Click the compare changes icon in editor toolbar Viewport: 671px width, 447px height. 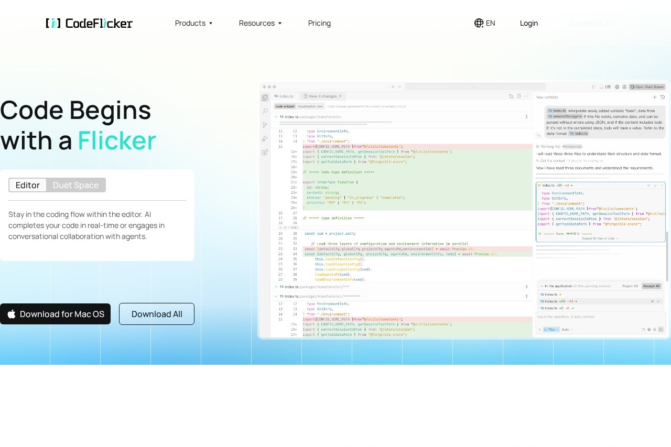tap(511, 96)
